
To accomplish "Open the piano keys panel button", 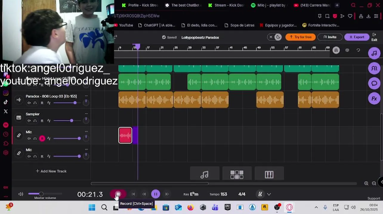I will [x=269, y=174].
